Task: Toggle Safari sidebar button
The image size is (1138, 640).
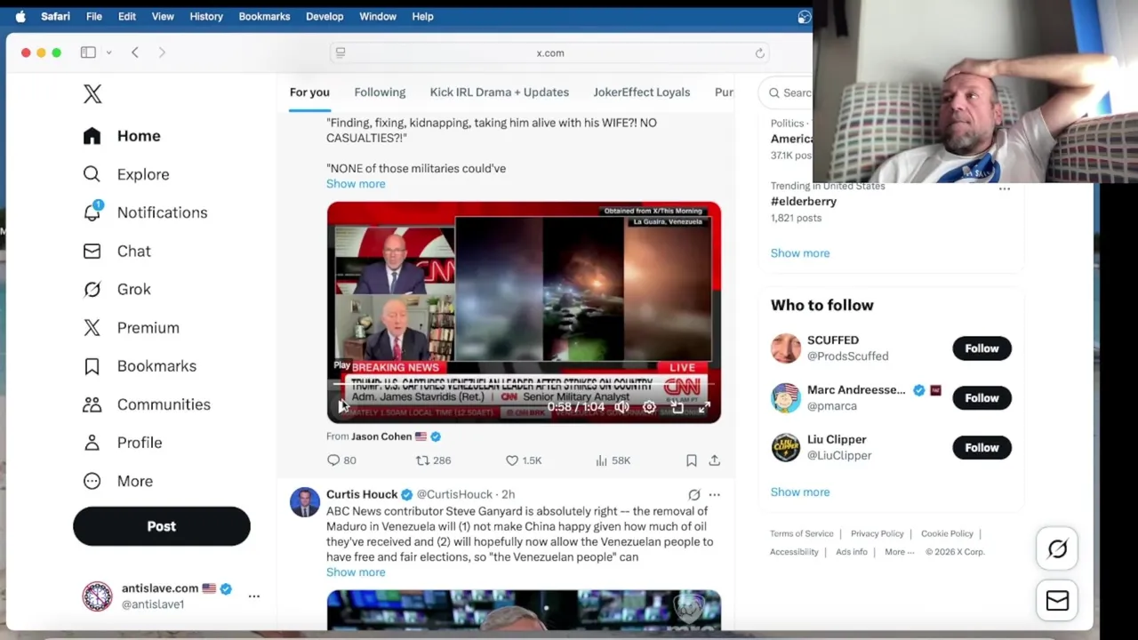Action: click(x=88, y=52)
